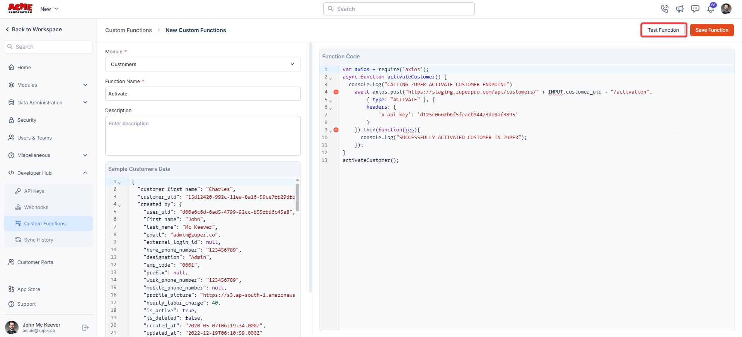Click the App Store grid icon

11,289
